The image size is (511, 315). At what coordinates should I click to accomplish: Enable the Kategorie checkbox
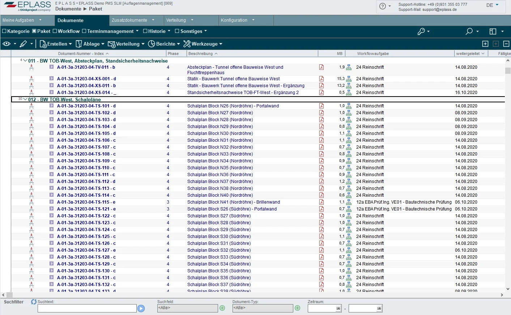4,31
